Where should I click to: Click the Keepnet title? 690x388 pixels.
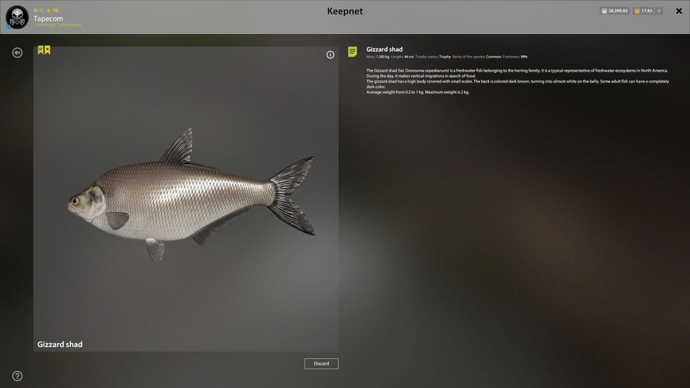(345, 11)
